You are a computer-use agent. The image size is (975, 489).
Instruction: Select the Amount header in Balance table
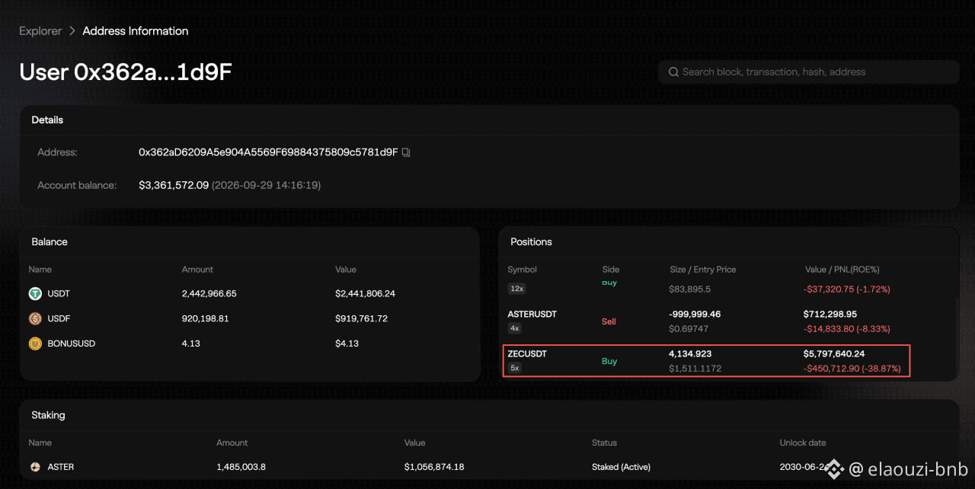coord(197,270)
